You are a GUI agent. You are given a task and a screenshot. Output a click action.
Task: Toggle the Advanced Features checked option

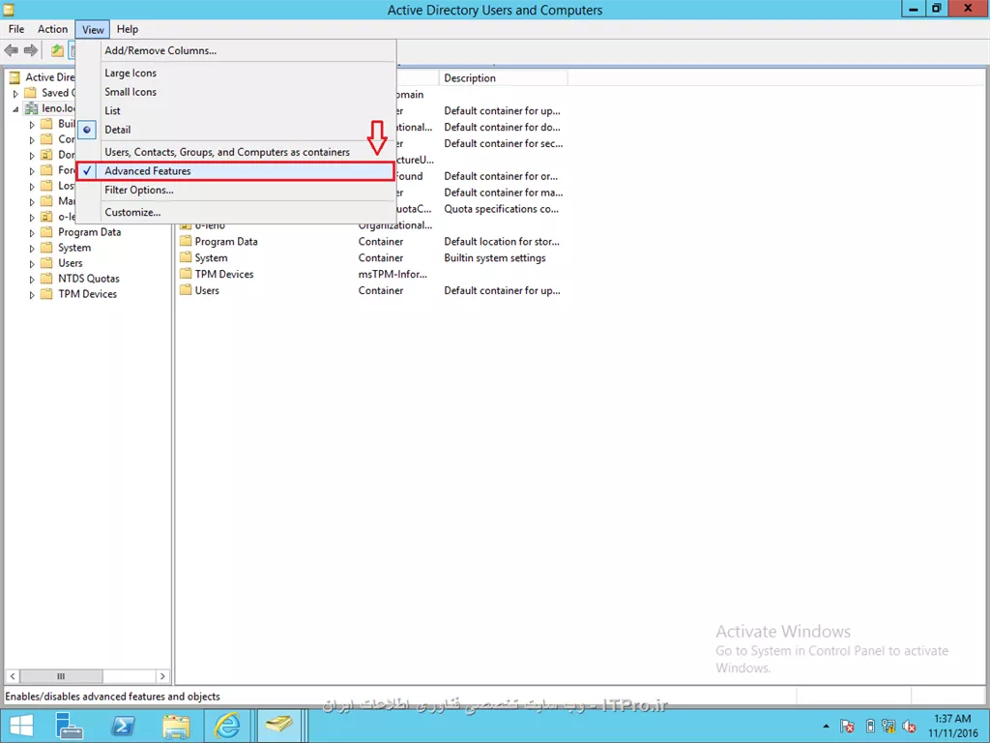236,171
